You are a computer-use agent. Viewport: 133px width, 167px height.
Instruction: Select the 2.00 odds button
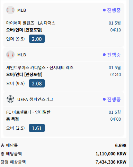(37, 39)
